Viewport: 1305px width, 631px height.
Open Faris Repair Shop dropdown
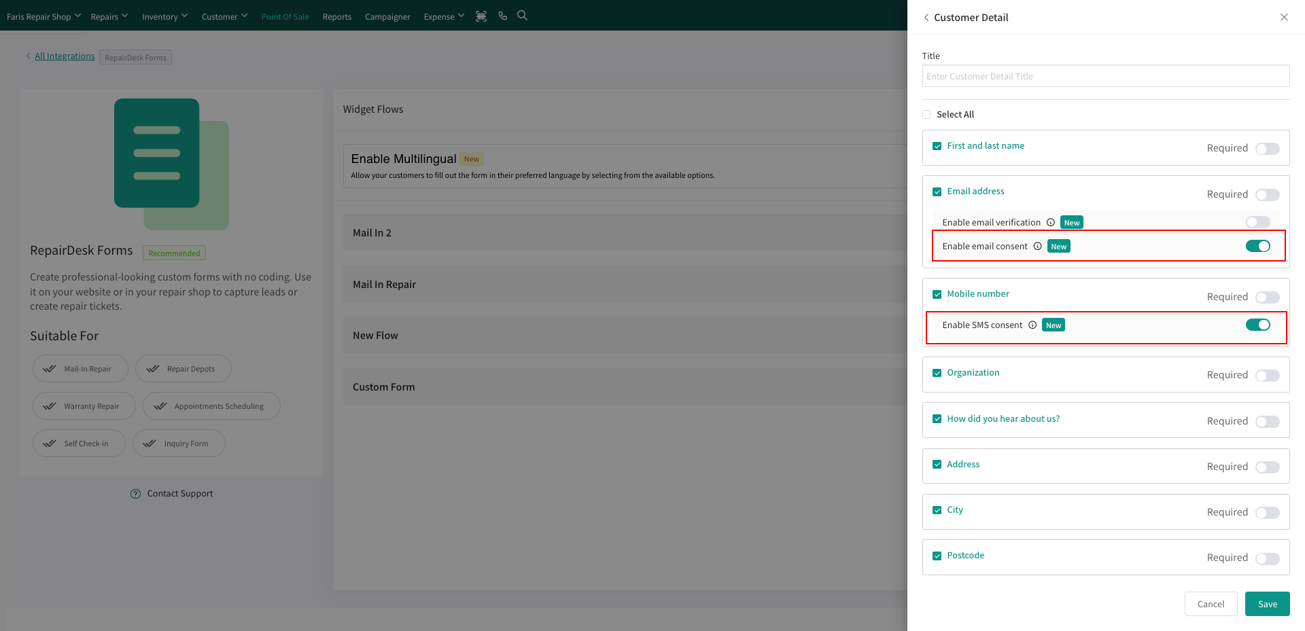point(43,16)
